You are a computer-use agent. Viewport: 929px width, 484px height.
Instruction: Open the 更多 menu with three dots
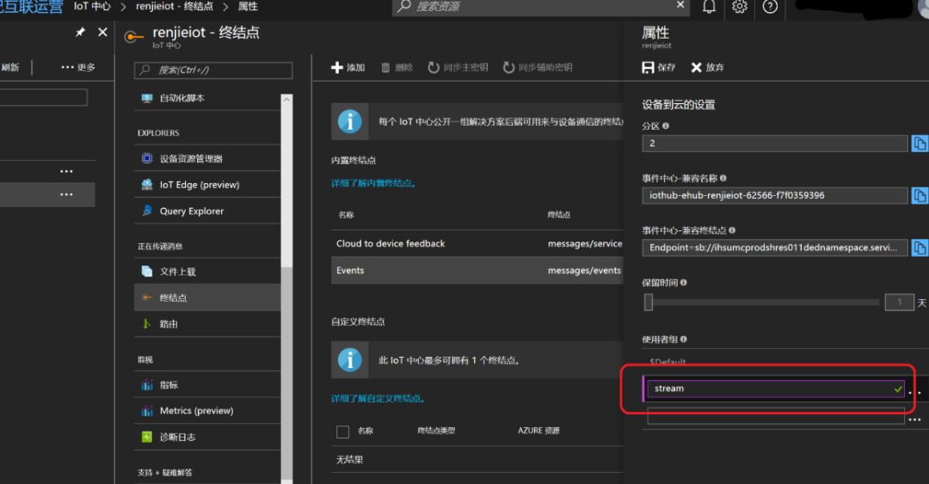(x=77, y=67)
